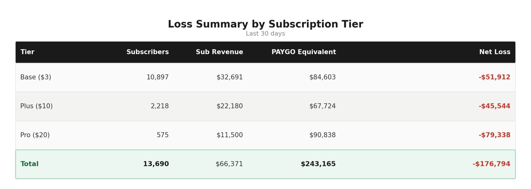Select the -$45,544 net loss value

(494, 106)
